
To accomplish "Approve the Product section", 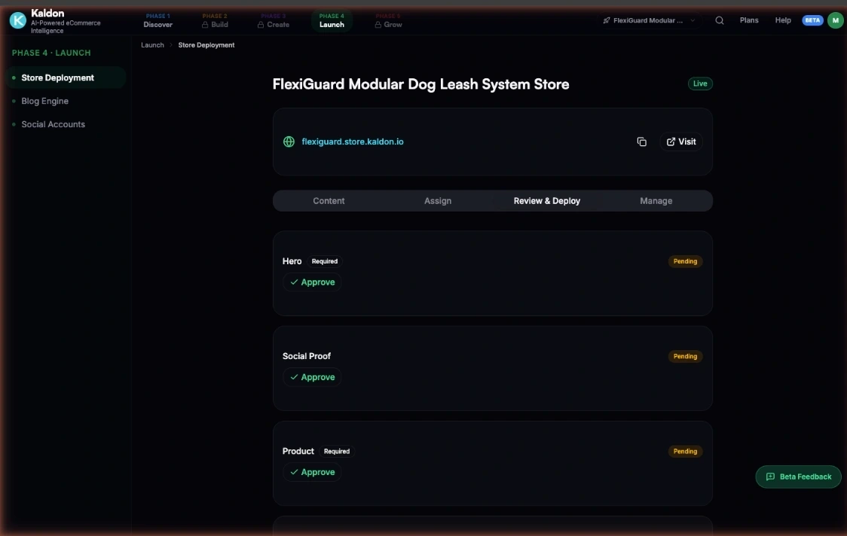I will [312, 472].
